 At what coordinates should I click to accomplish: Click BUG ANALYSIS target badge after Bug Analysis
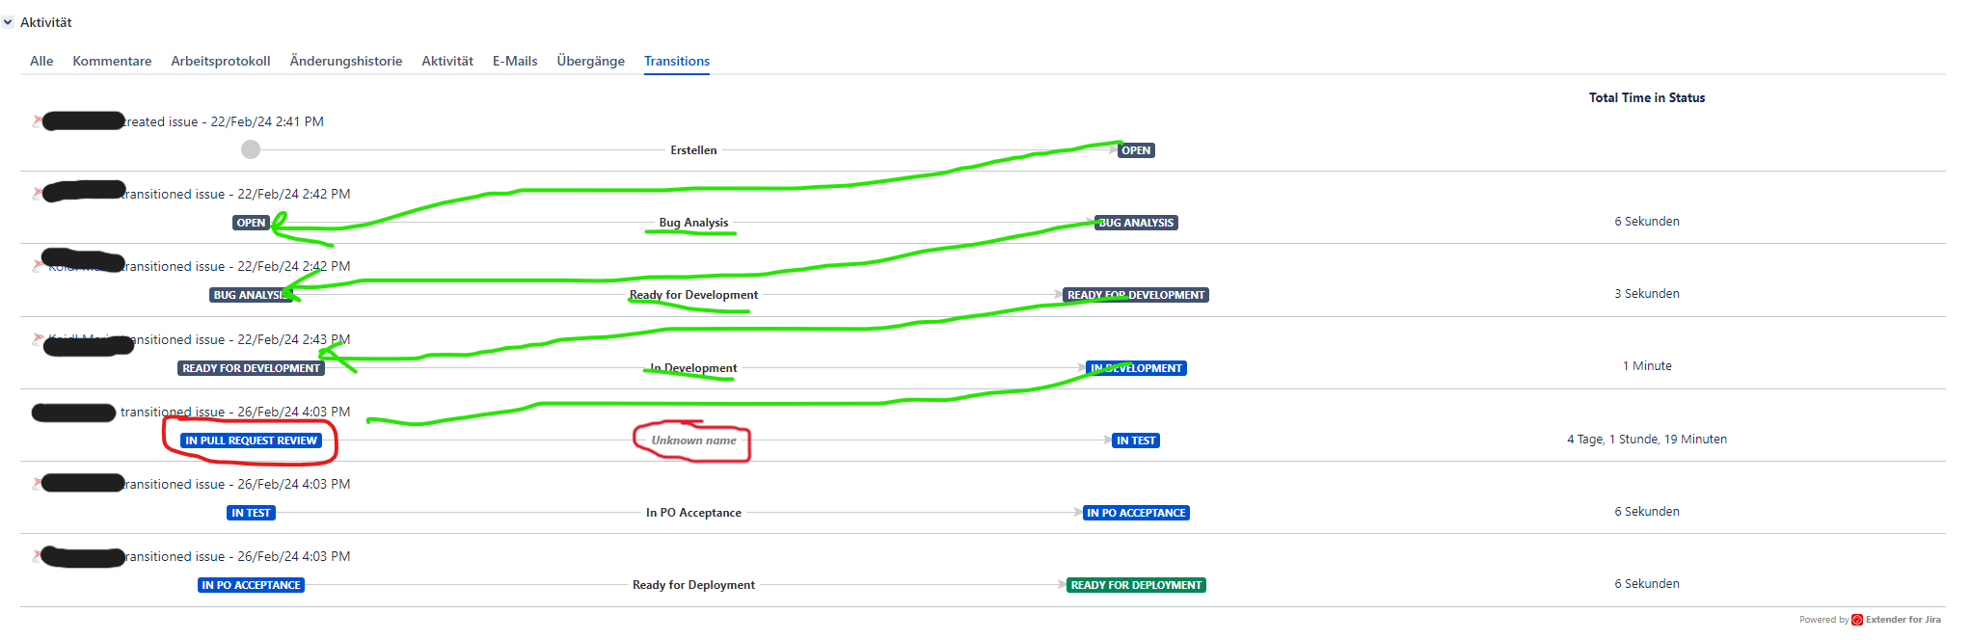[x=1136, y=223]
